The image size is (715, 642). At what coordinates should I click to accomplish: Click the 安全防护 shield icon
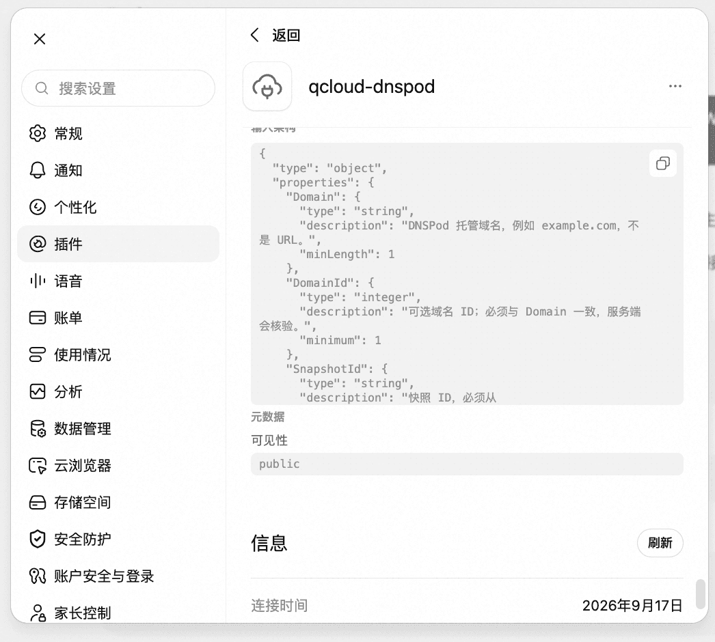tap(38, 539)
